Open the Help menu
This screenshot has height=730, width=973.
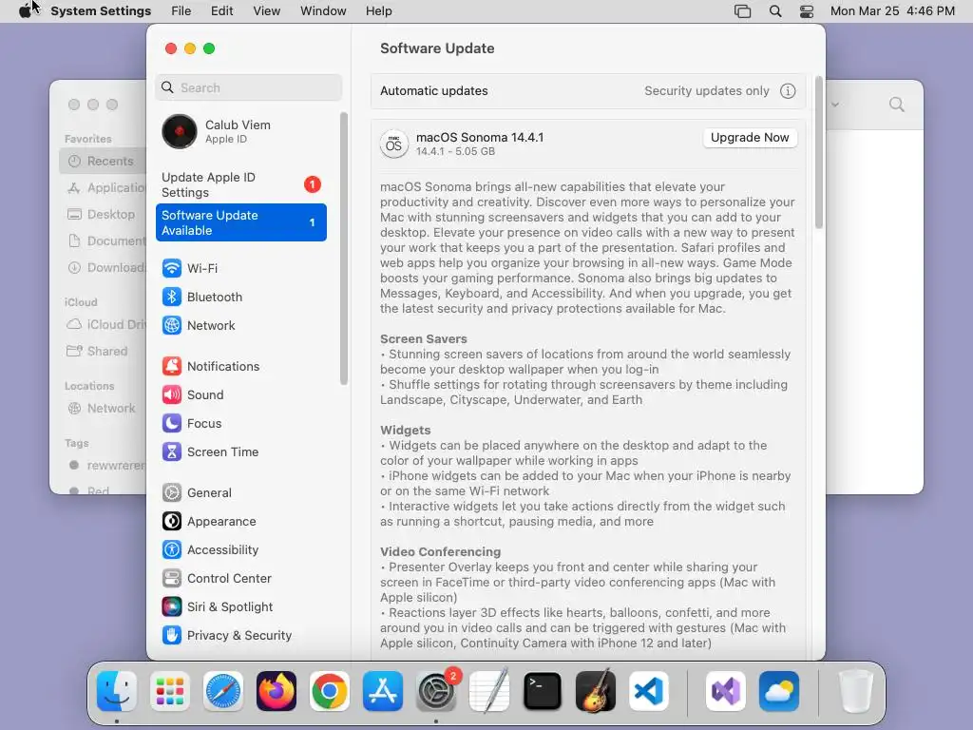pyautogui.click(x=378, y=11)
